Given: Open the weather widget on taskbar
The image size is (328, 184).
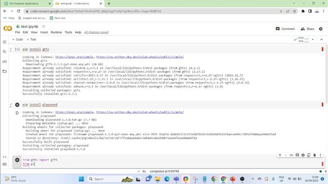Looking at the screenshot, I should pyautogui.click(x=15, y=179).
